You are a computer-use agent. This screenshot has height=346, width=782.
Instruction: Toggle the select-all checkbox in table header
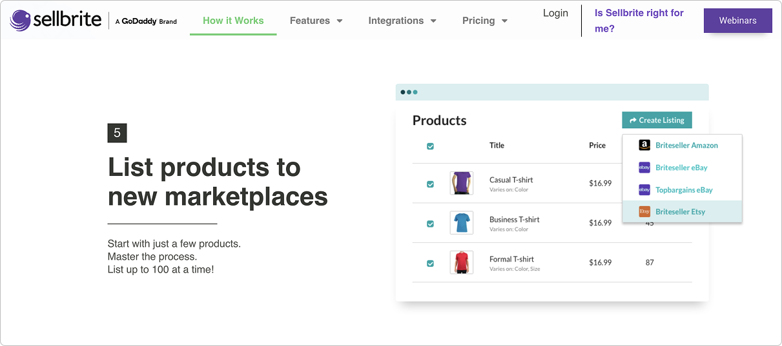[431, 146]
